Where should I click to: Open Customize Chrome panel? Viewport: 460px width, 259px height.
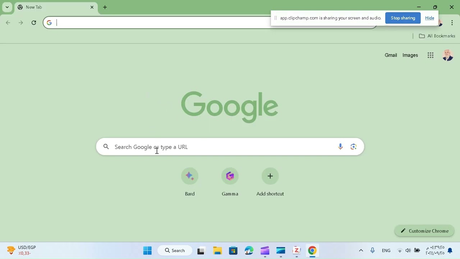click(x=424, y=231)
